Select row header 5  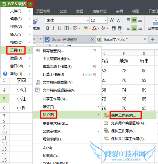(4, 99)
